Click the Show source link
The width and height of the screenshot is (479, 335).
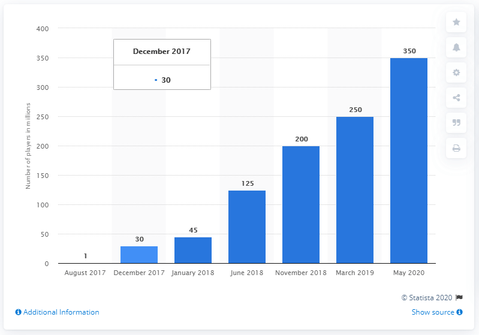(x=433, y=312)
